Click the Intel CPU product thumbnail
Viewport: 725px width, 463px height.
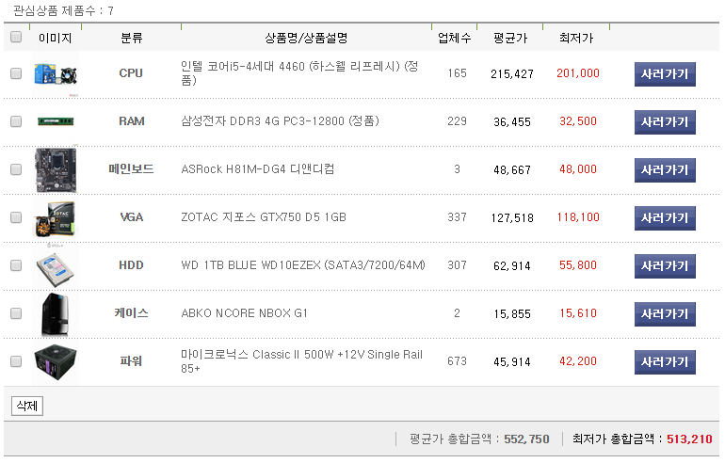click(55, 73)
